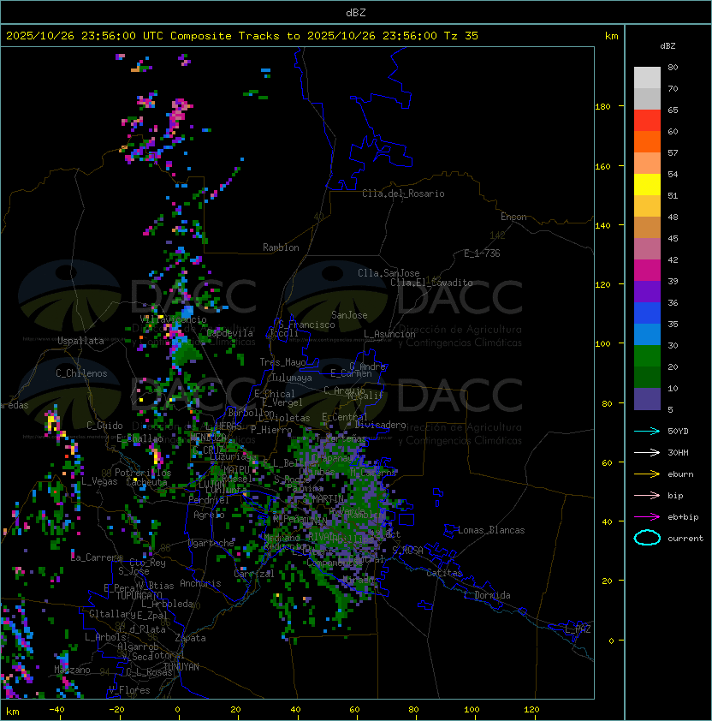Click the '180' tick on the right km axis
This screenshot has width=712, height=721.
click(602, 107)
